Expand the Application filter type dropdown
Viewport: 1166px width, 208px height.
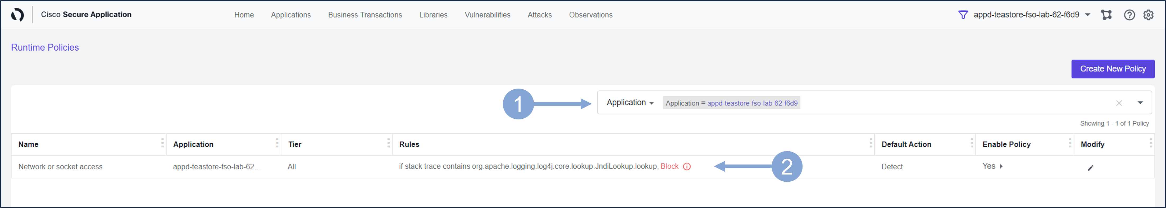[x=630, y=103]
